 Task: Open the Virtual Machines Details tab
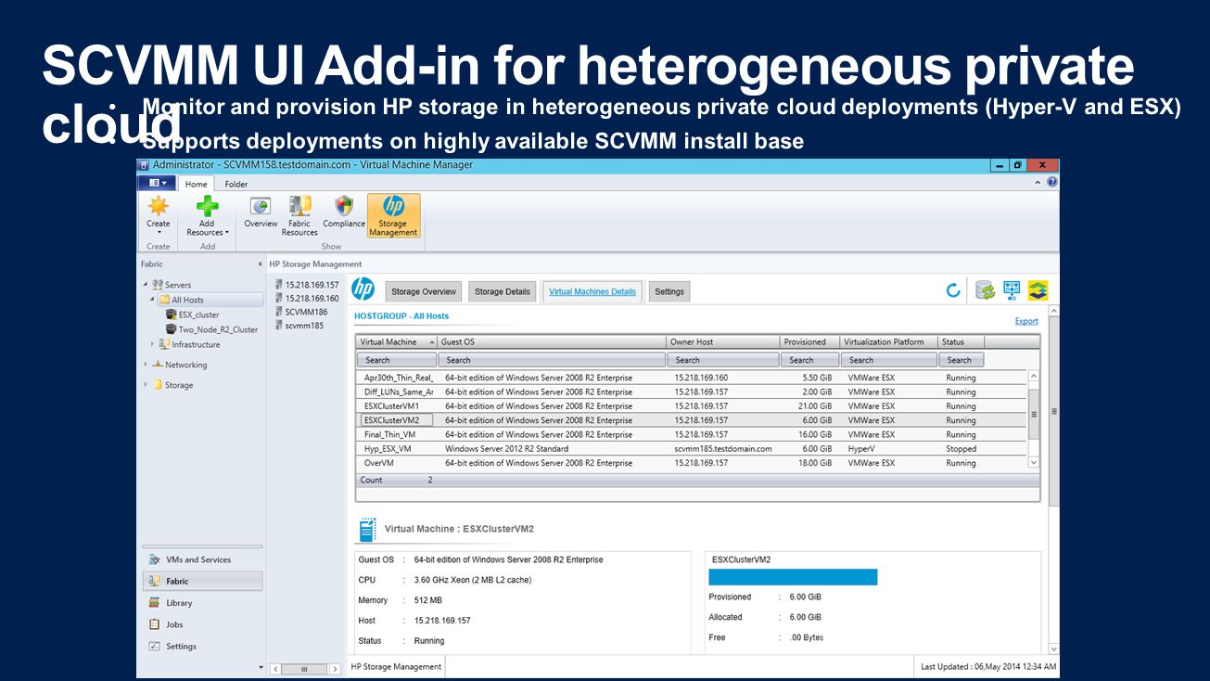click(592, 291)
